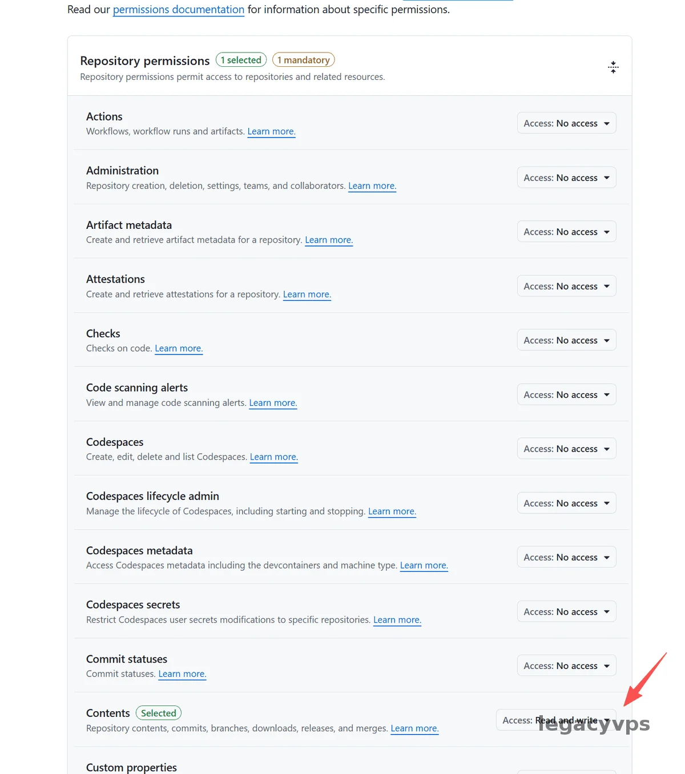
Task: Open Actions access dropdown
Action: click(x=566, y=123)
